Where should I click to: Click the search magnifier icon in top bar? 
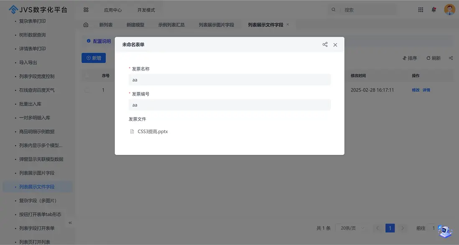click(333, 9)
